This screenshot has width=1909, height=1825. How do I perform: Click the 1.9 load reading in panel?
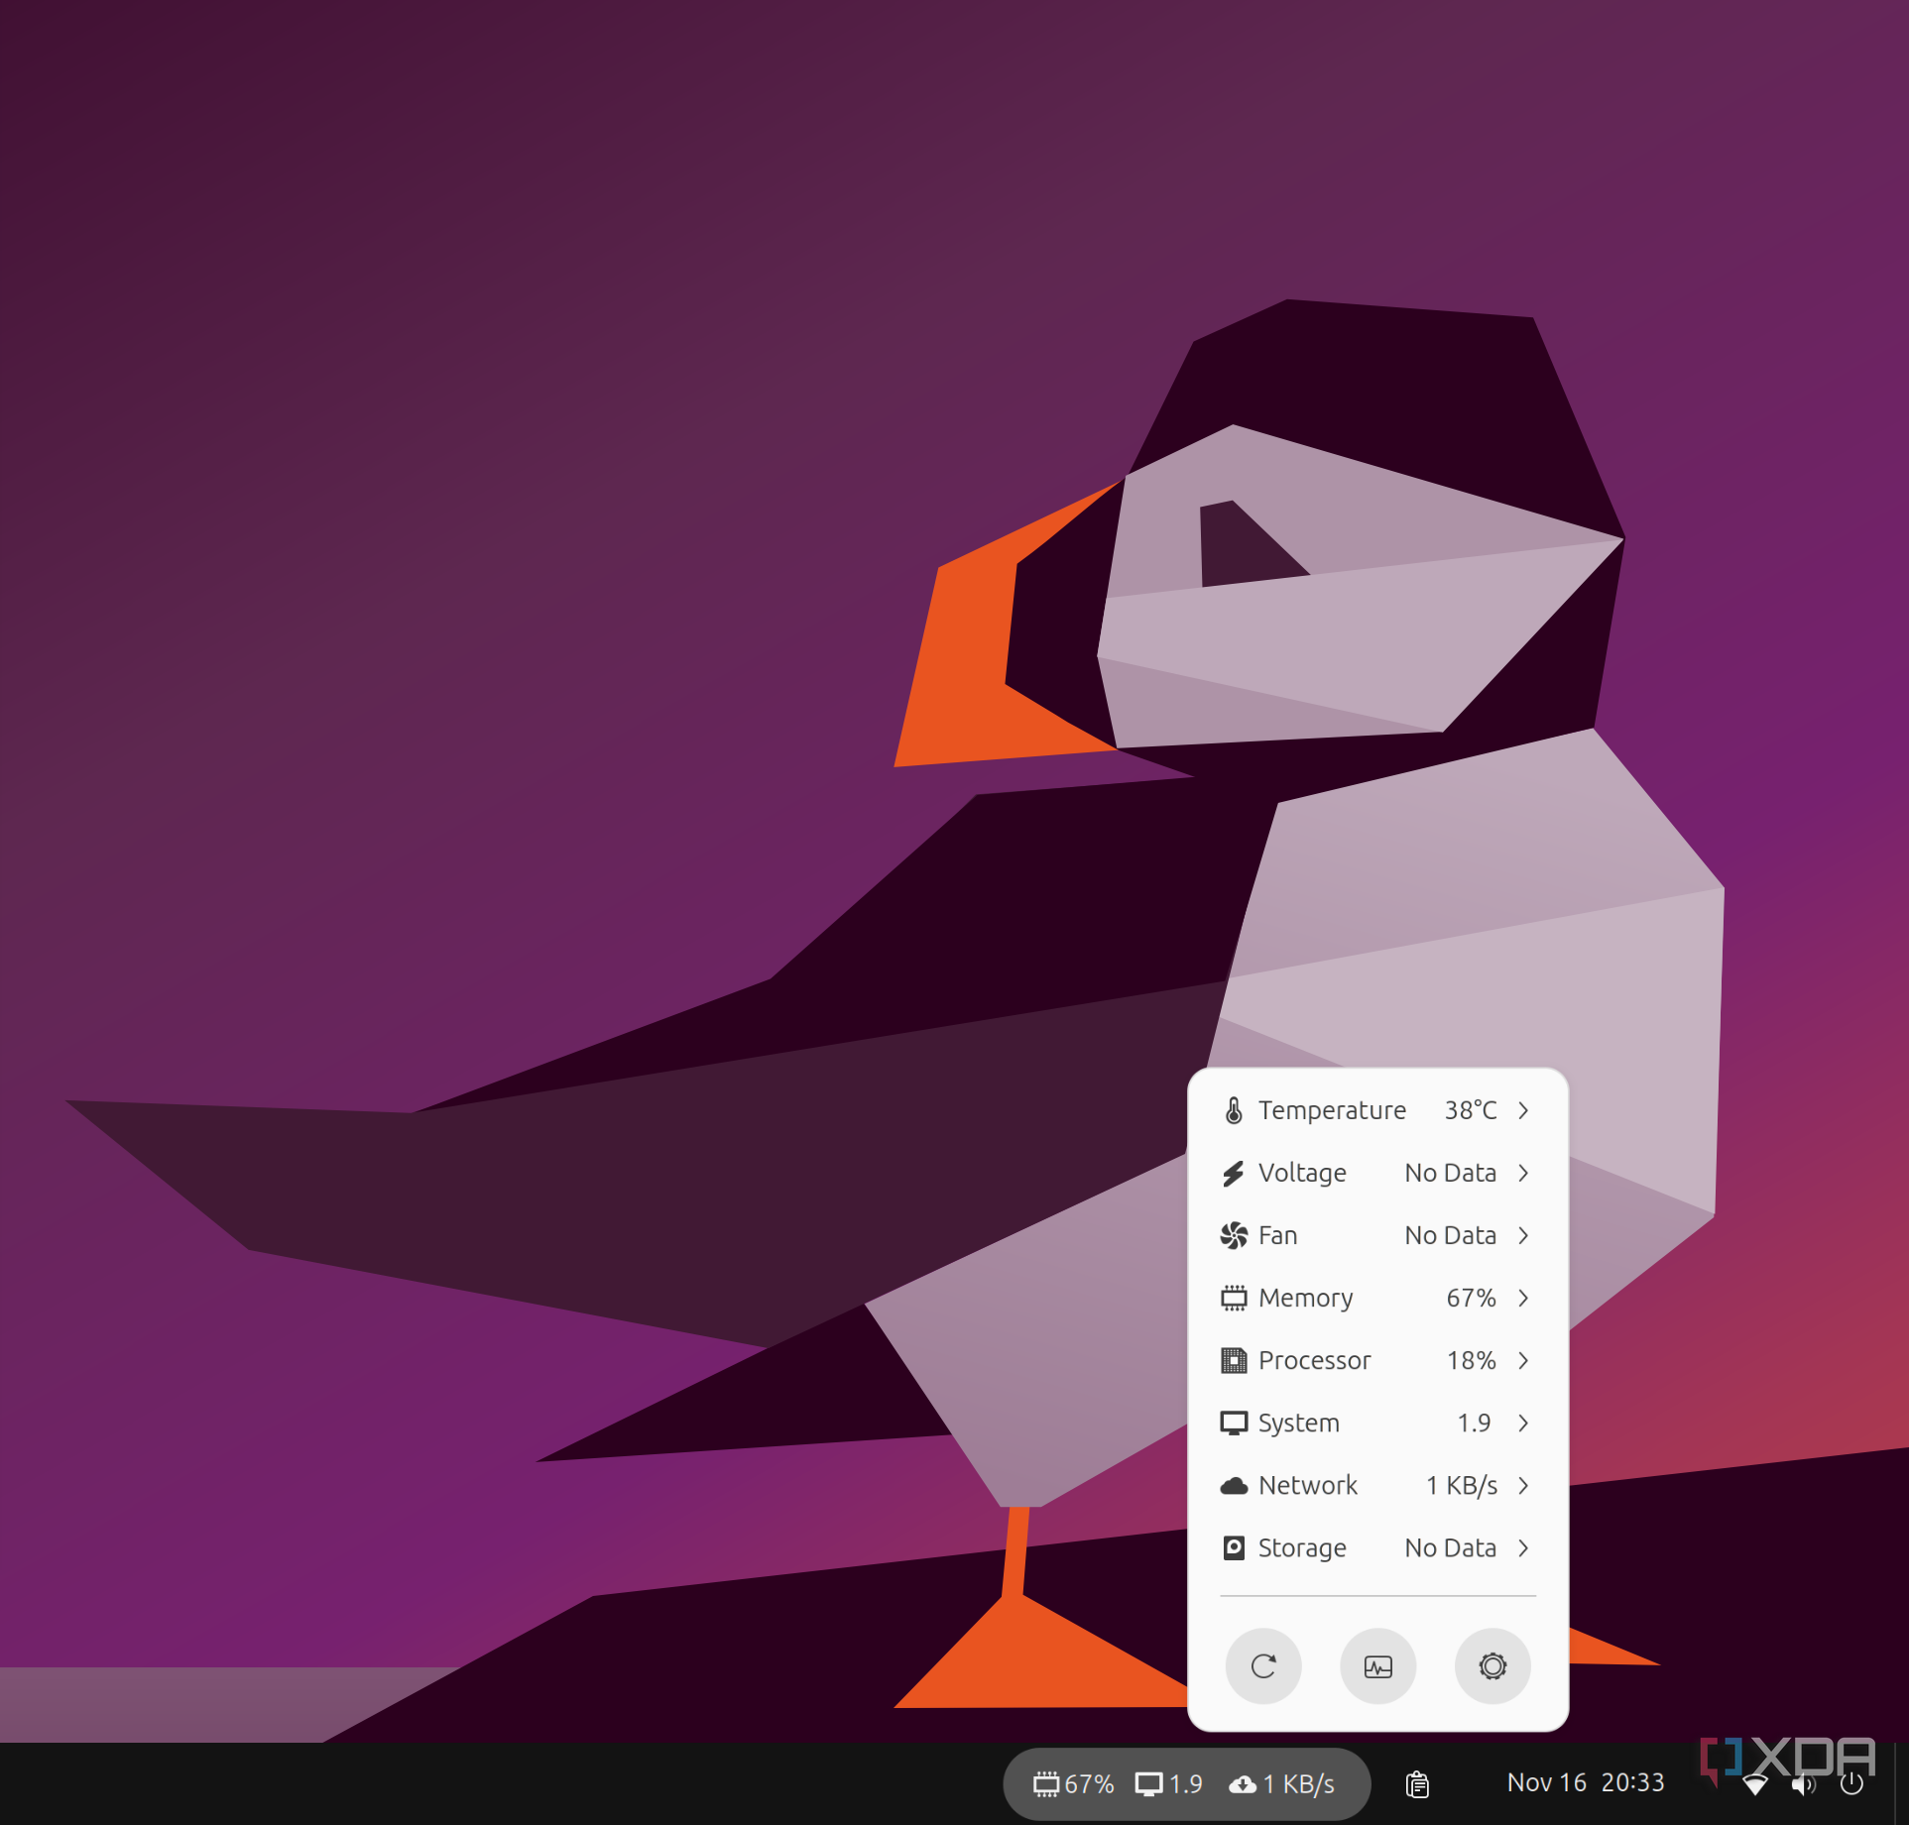point(1185,1784)
